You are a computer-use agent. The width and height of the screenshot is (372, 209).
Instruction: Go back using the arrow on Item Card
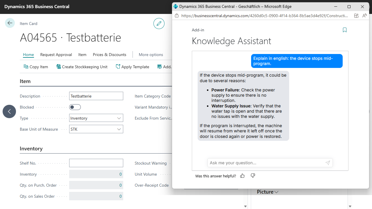[x=10, y=23]
